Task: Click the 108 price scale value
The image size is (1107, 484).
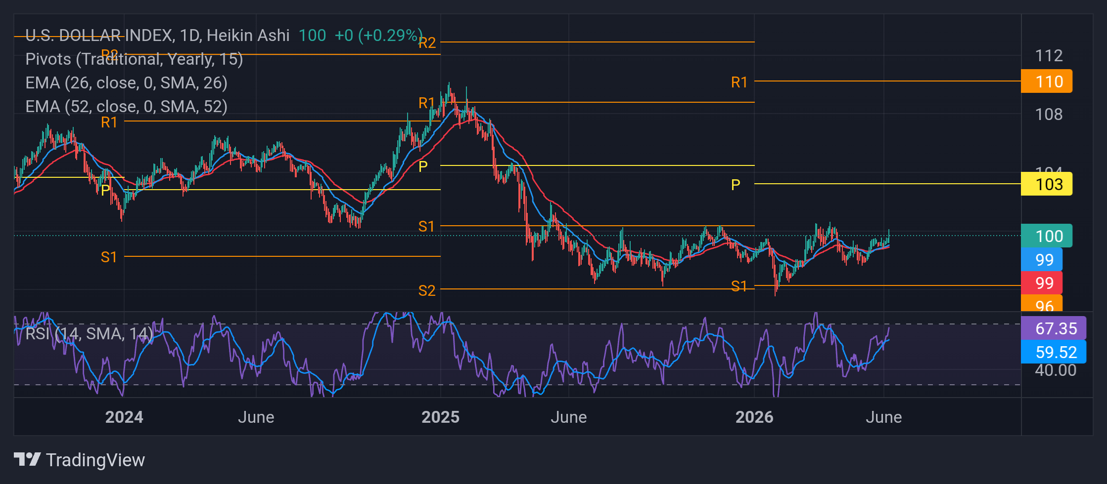Action: click(x=1049, y=114)
